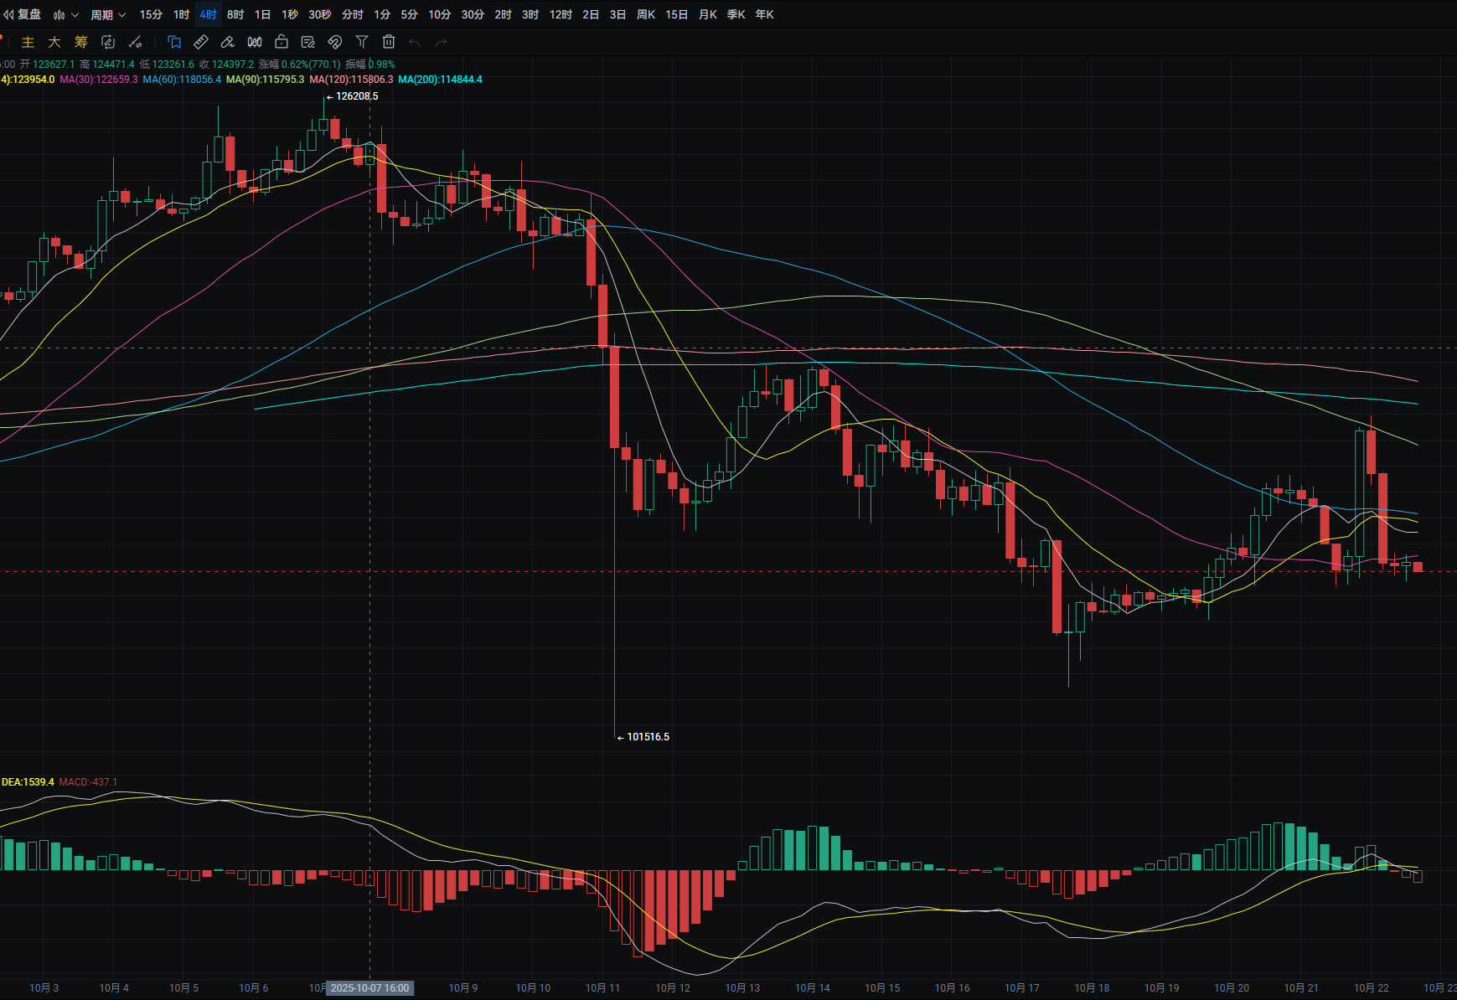Switch to 周K weekly chart
The image size is (1457, 1000).
pos(646,14)
